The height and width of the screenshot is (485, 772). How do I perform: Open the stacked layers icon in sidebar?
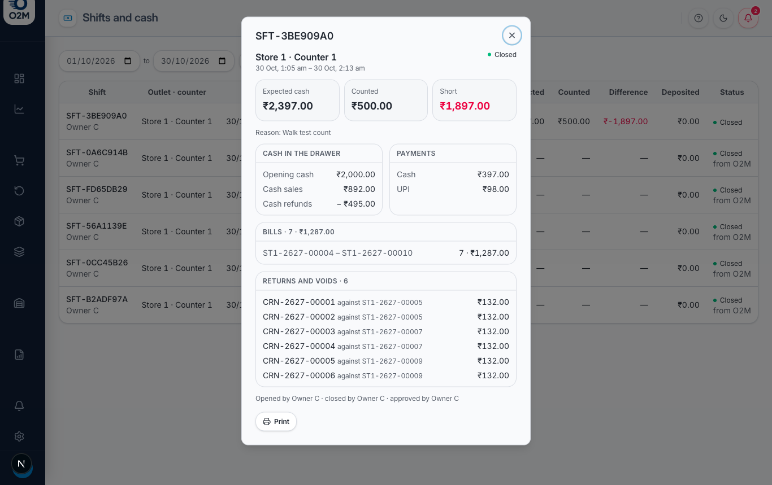[19, 252]
